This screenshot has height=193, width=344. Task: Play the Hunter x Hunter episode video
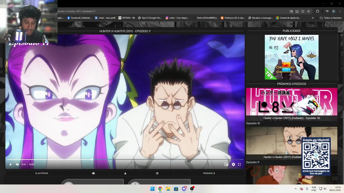click(x=10, y=164)
